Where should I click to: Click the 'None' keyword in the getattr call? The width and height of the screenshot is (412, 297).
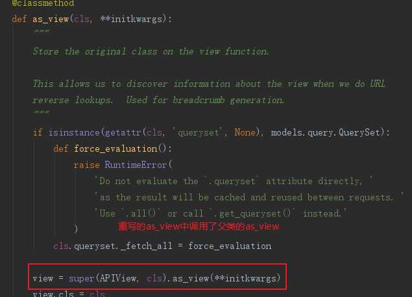coord(245,132)
